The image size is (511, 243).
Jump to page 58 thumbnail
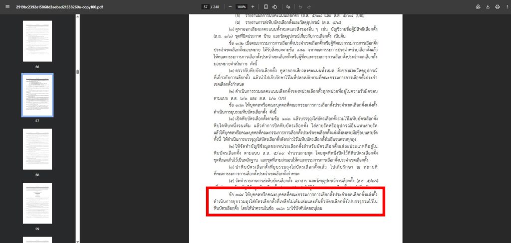(37, 149)
